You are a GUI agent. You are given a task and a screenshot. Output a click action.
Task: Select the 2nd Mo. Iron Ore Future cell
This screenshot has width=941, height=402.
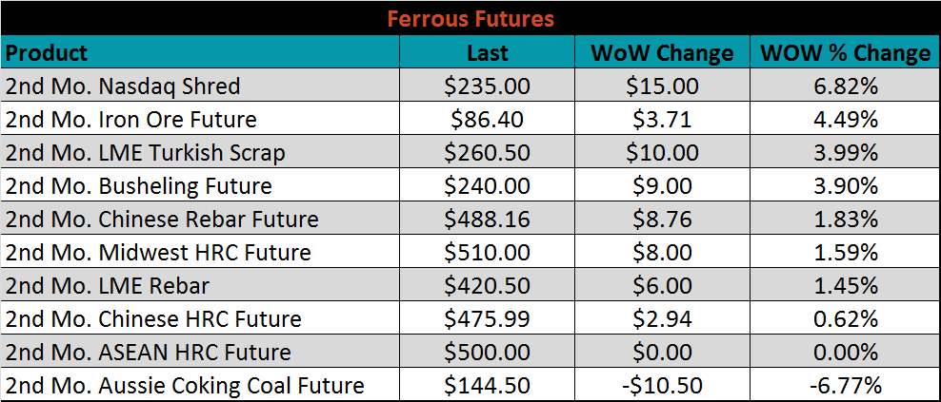200,119
